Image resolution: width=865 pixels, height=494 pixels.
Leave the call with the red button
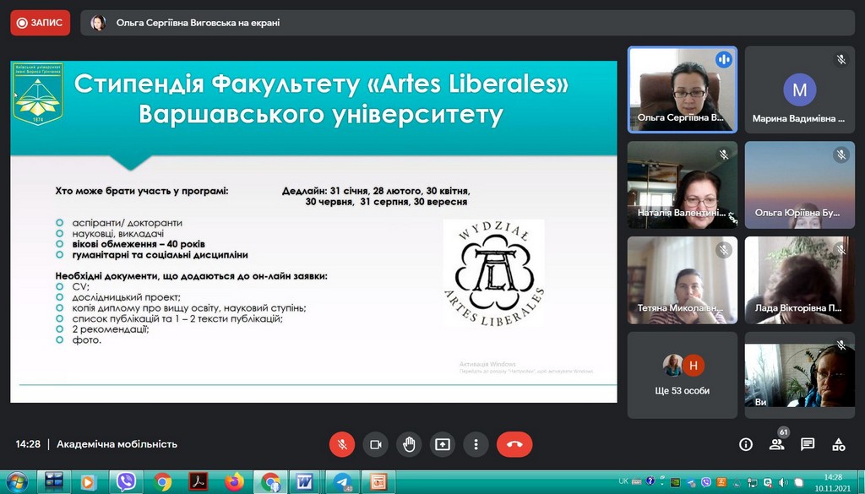514,444
